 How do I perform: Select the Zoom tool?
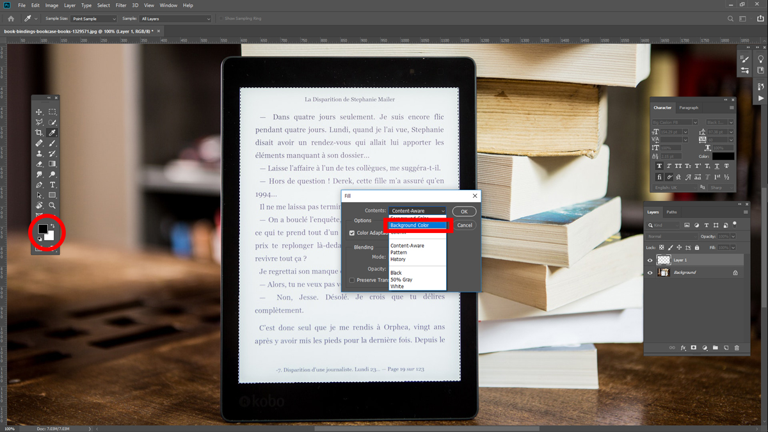click(52, 205)
